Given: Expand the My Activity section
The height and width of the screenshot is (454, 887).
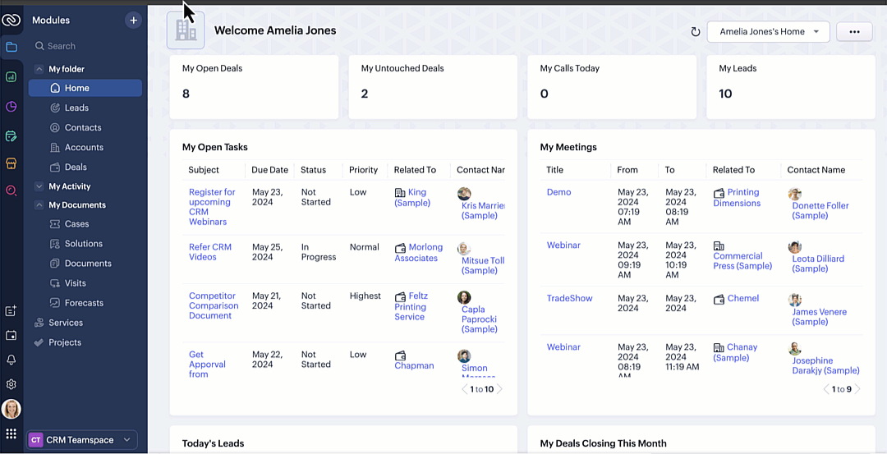Looking at the screenshot, I should (x=39, y=187).
